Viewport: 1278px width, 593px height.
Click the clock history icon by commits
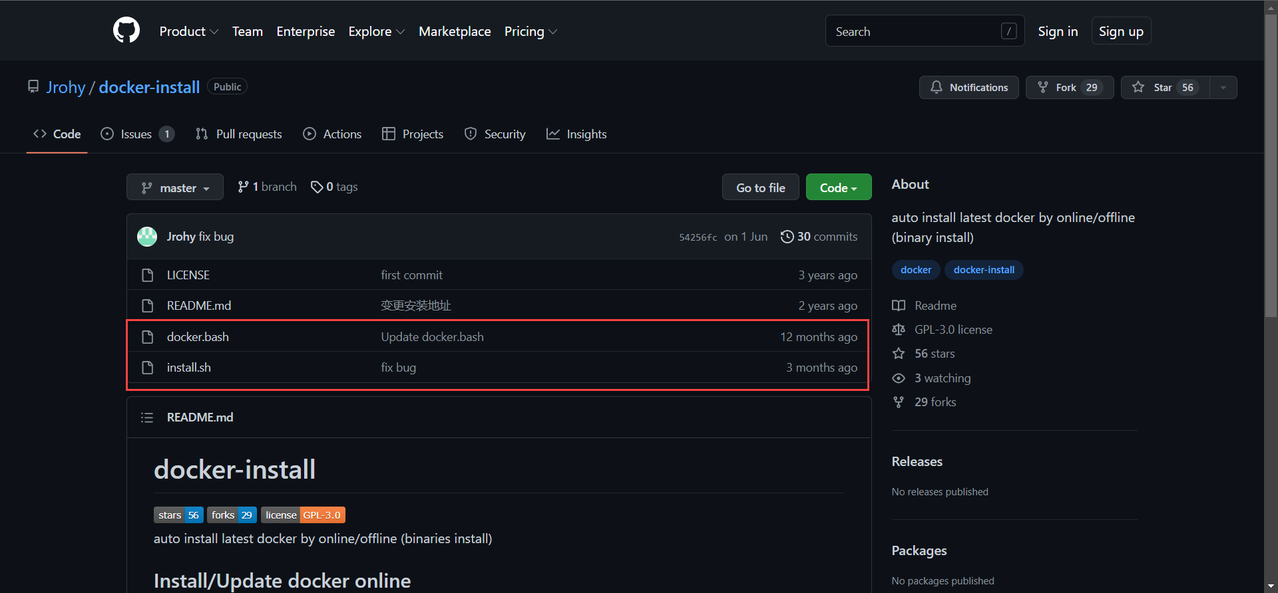(x=787, y=237)
